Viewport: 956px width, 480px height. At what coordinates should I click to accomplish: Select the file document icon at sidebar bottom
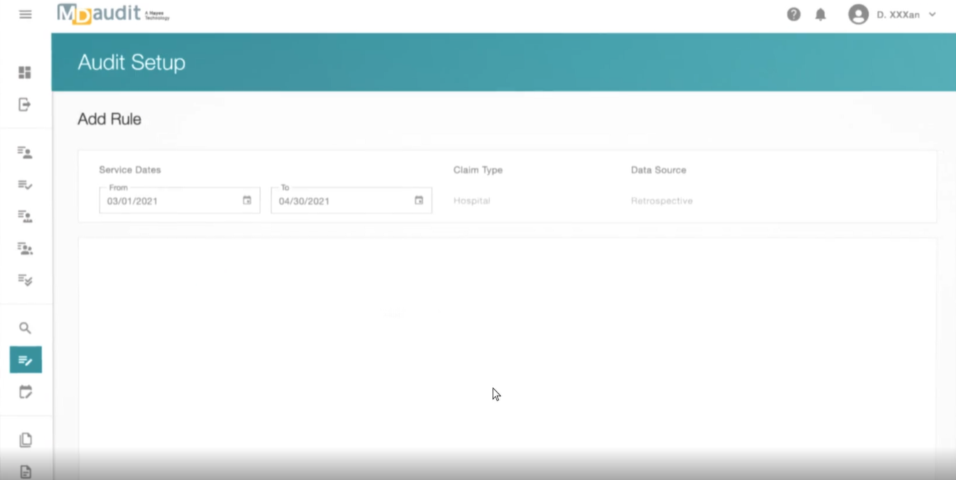coord(25,472)
